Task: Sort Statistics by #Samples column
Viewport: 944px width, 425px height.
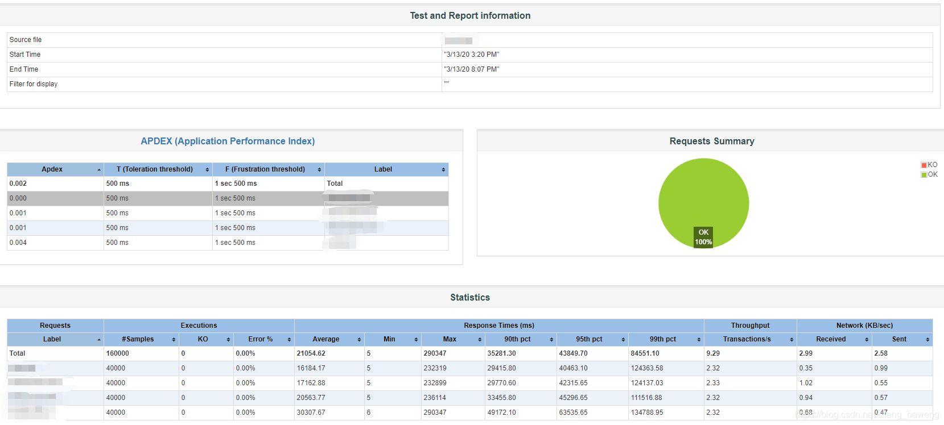Action: pyautogui.click(x=141, y=339)
